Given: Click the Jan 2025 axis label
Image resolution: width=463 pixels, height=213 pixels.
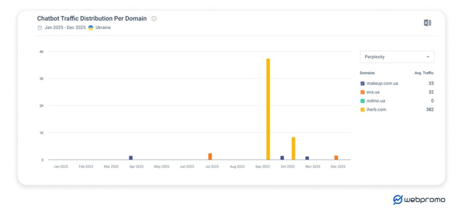Looking at the screenshot, I should coord(61,166).
